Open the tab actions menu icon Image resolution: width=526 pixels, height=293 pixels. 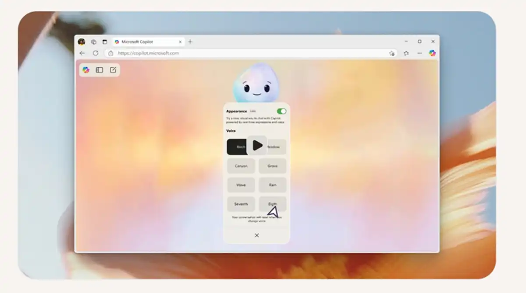point(104,42)
